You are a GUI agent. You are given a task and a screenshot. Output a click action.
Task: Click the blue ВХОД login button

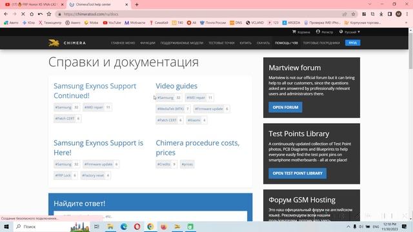click(x=353, y=43)
